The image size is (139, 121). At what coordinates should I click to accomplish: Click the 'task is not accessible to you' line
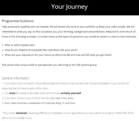[x=17, y=118]
